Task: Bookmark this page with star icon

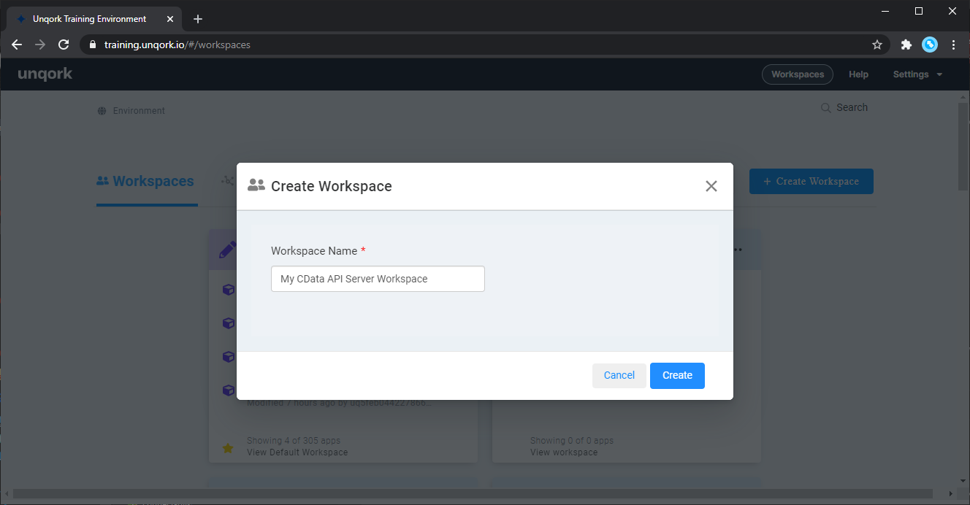Action: click(877, 45)
